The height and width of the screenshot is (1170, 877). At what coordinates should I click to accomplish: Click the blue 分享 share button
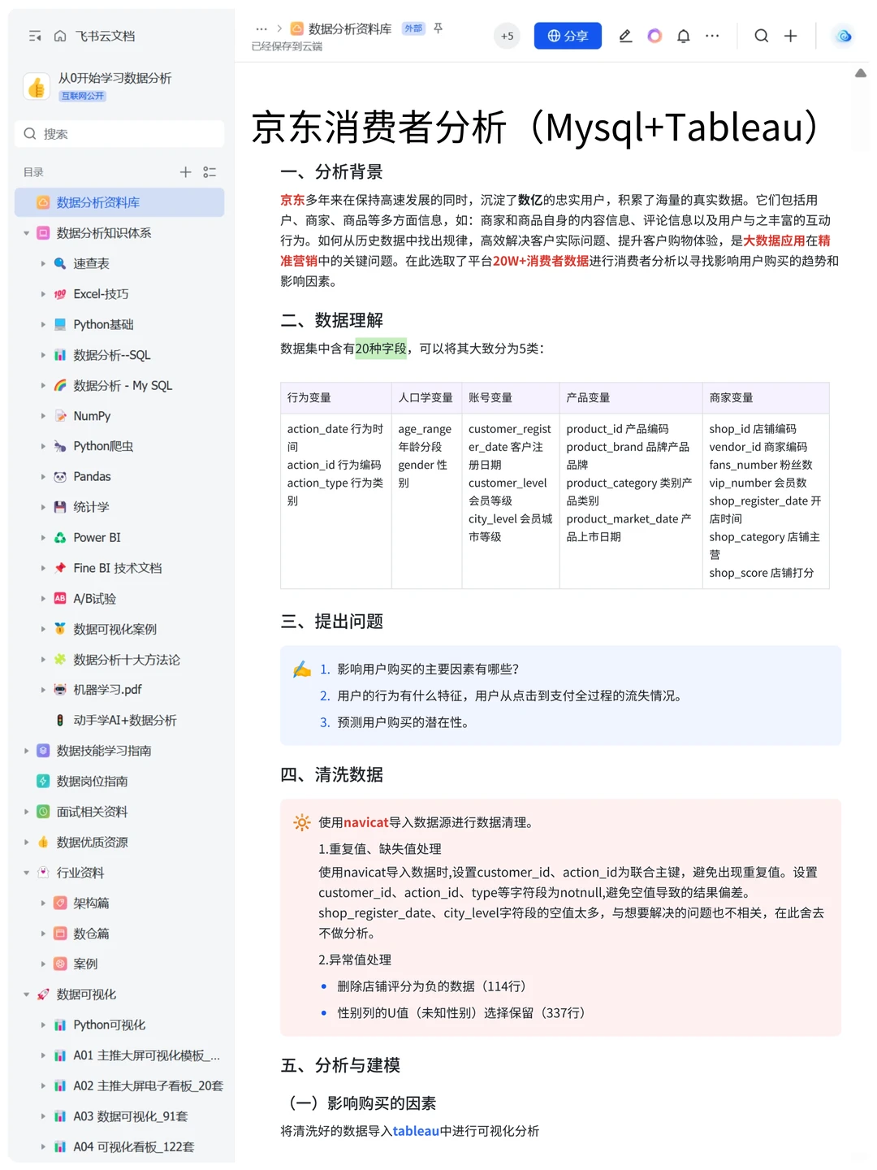point(568,36)
